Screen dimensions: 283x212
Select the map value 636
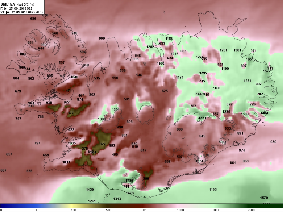pyautogui.click(x=29, y=171)
